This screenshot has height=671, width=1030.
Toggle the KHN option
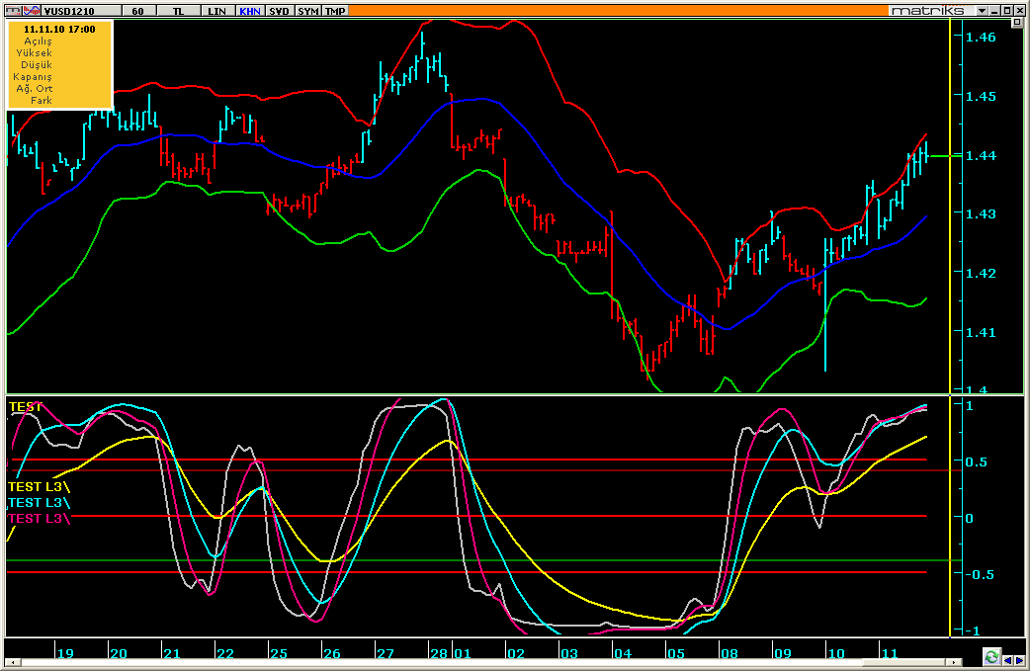coord(249,10)
